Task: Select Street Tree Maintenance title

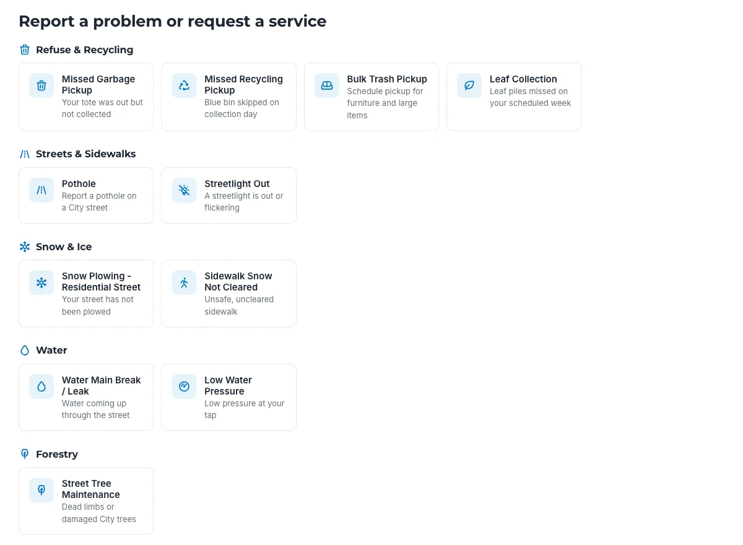Action: click(91, 489)
